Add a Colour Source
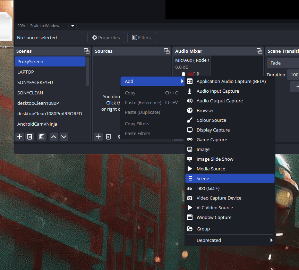Image resolution: width=299 pixels, height=270 pixels. tap(230, 120)
